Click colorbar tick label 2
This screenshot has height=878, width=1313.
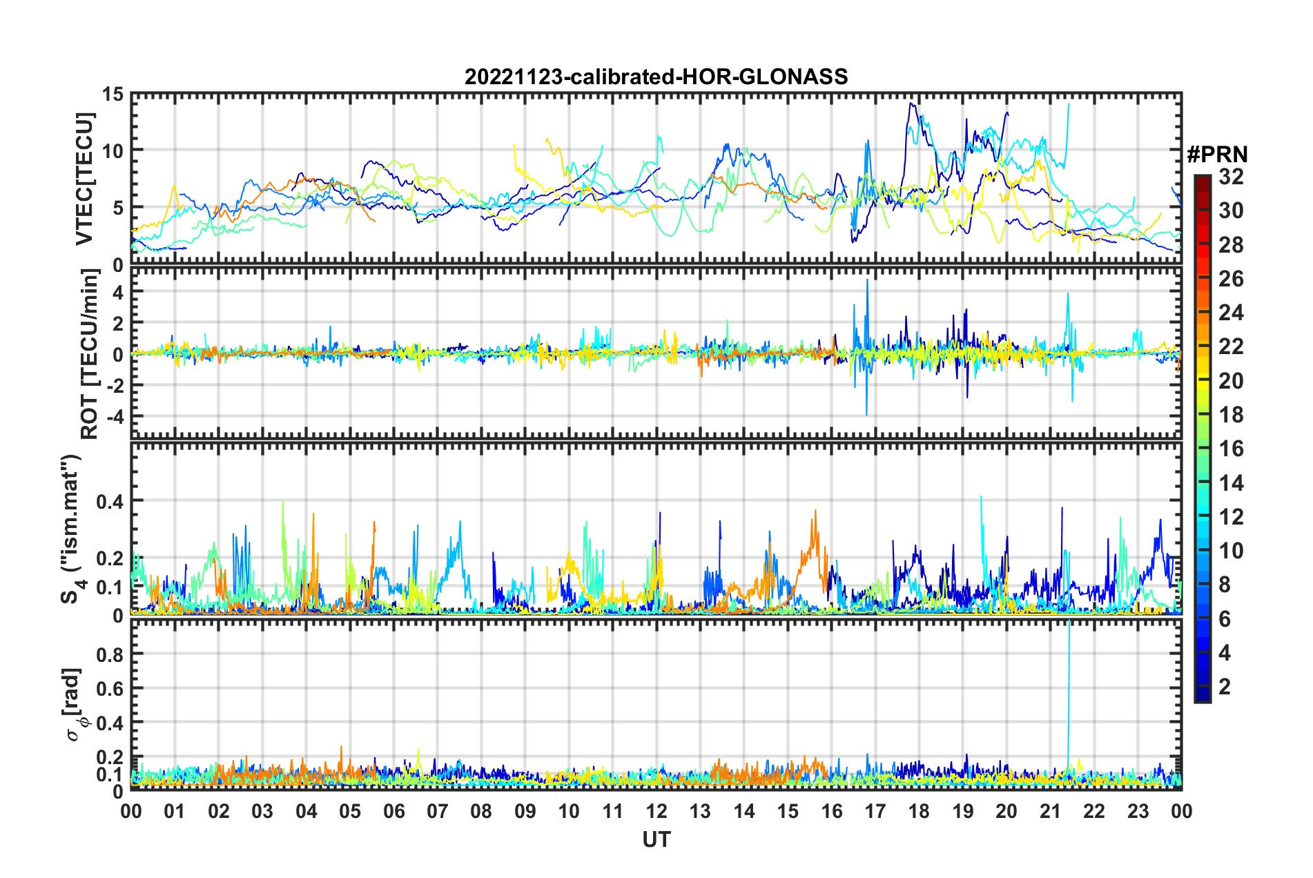click(1225, 686)
